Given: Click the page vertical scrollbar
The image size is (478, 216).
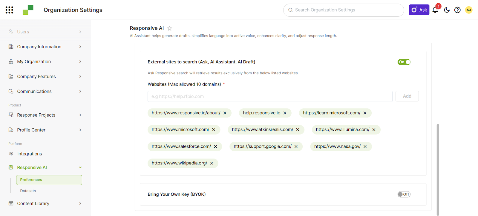Looking at the screenshot, I should click(438, 169).
